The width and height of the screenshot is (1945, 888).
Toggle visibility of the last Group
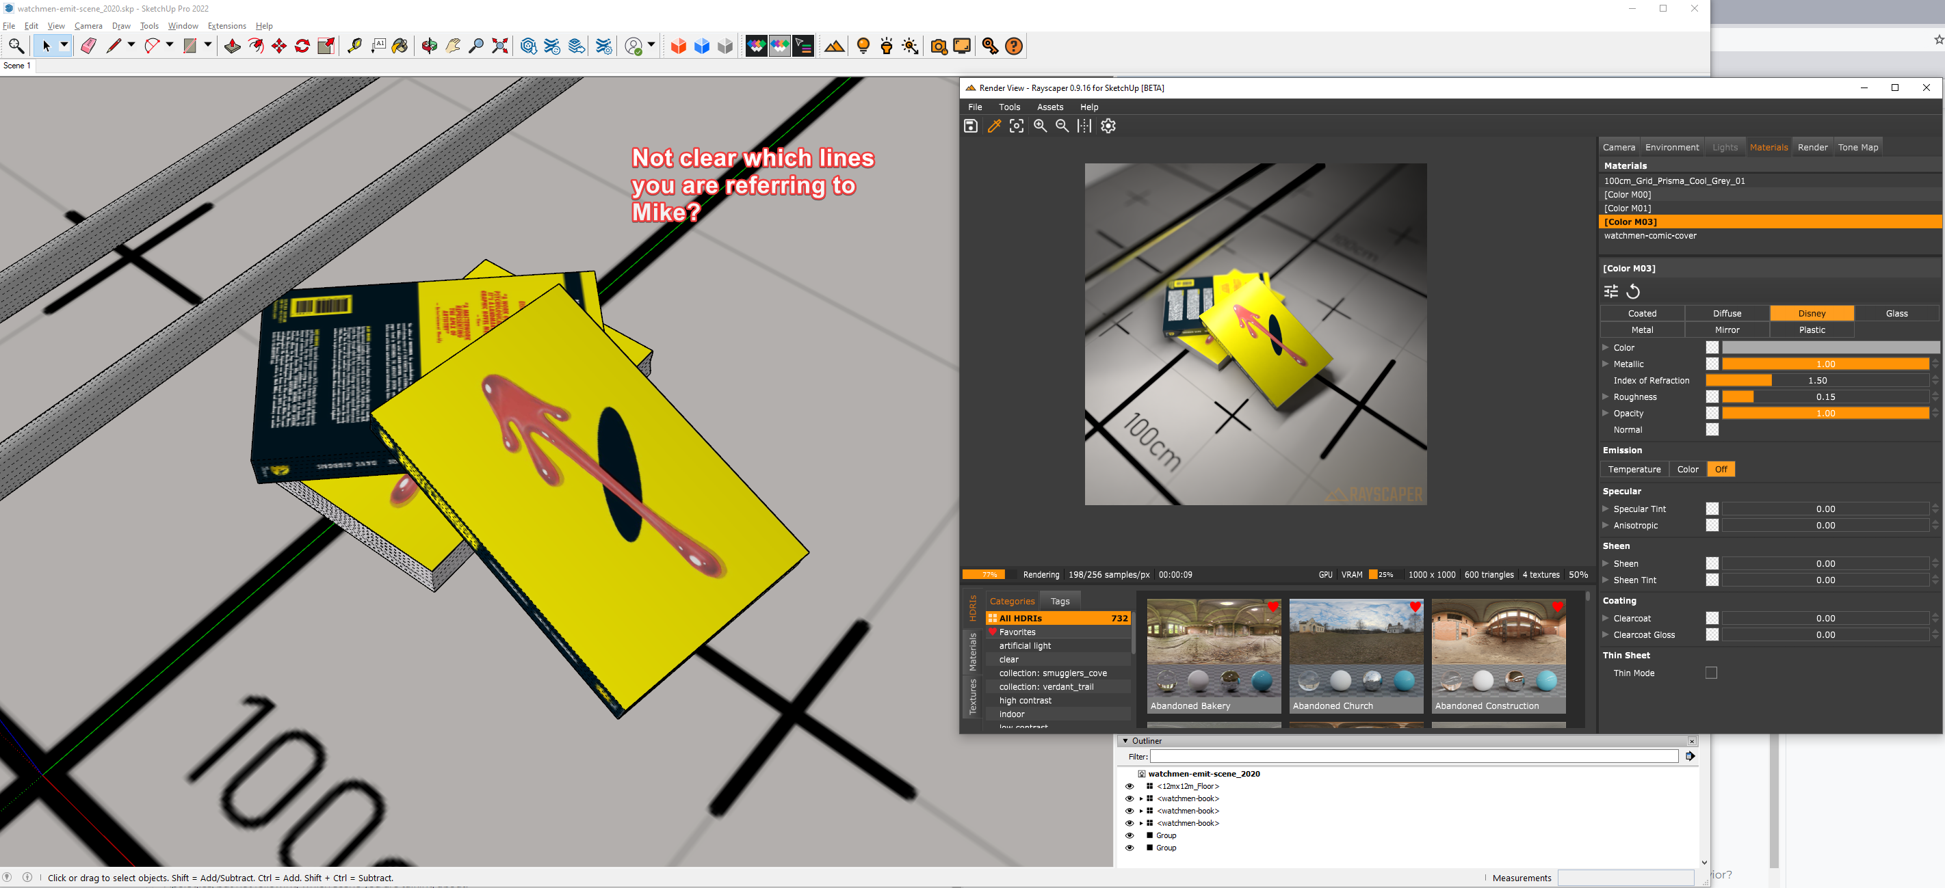click(x=1130, y=847)
